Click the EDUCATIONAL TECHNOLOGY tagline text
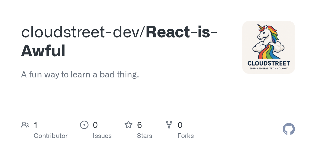This screenshot has width=316, height=158. (269, 68)
